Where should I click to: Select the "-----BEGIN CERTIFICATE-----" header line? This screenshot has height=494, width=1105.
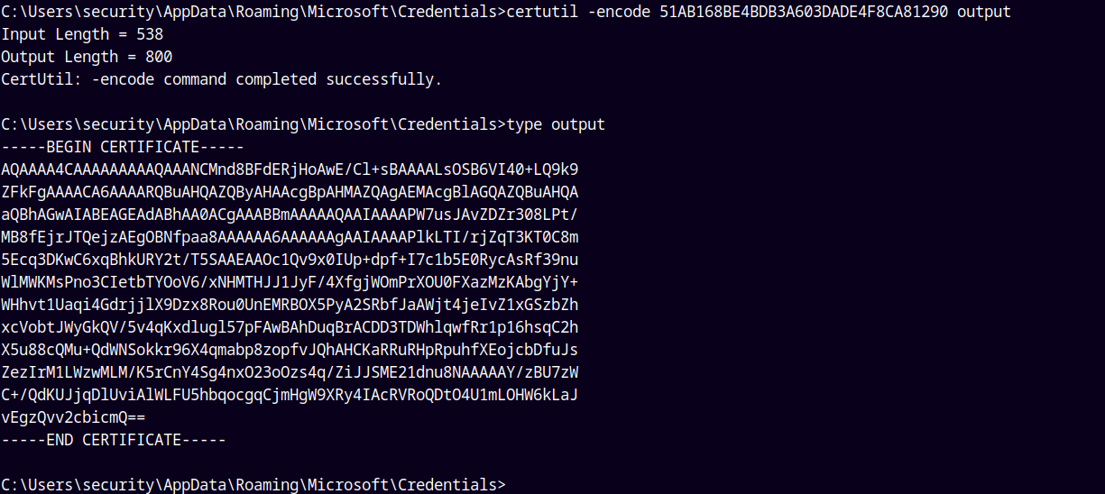click(x=123, y=147)
